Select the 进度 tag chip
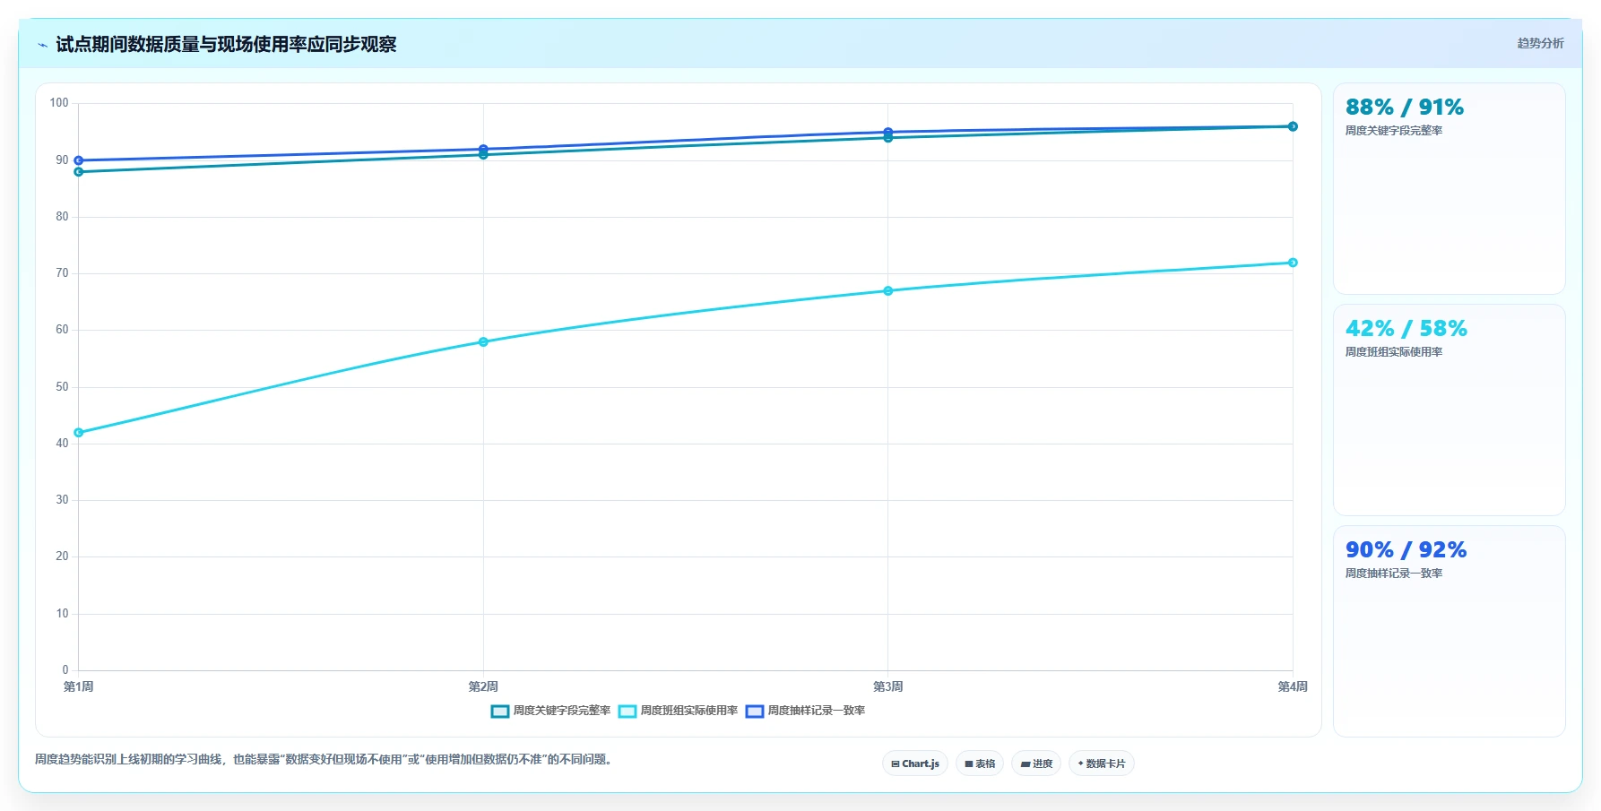This screenshot has width=1601, height=811. tap(1036, 764)
